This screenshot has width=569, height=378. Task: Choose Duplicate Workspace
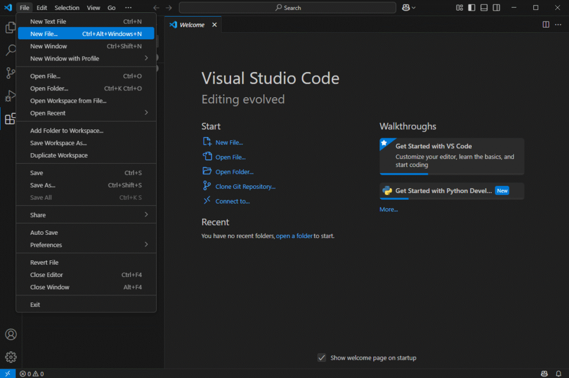[x=86, y=155]
